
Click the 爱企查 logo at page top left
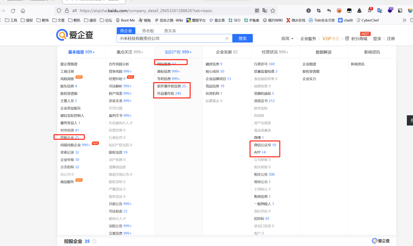(74, 34)
